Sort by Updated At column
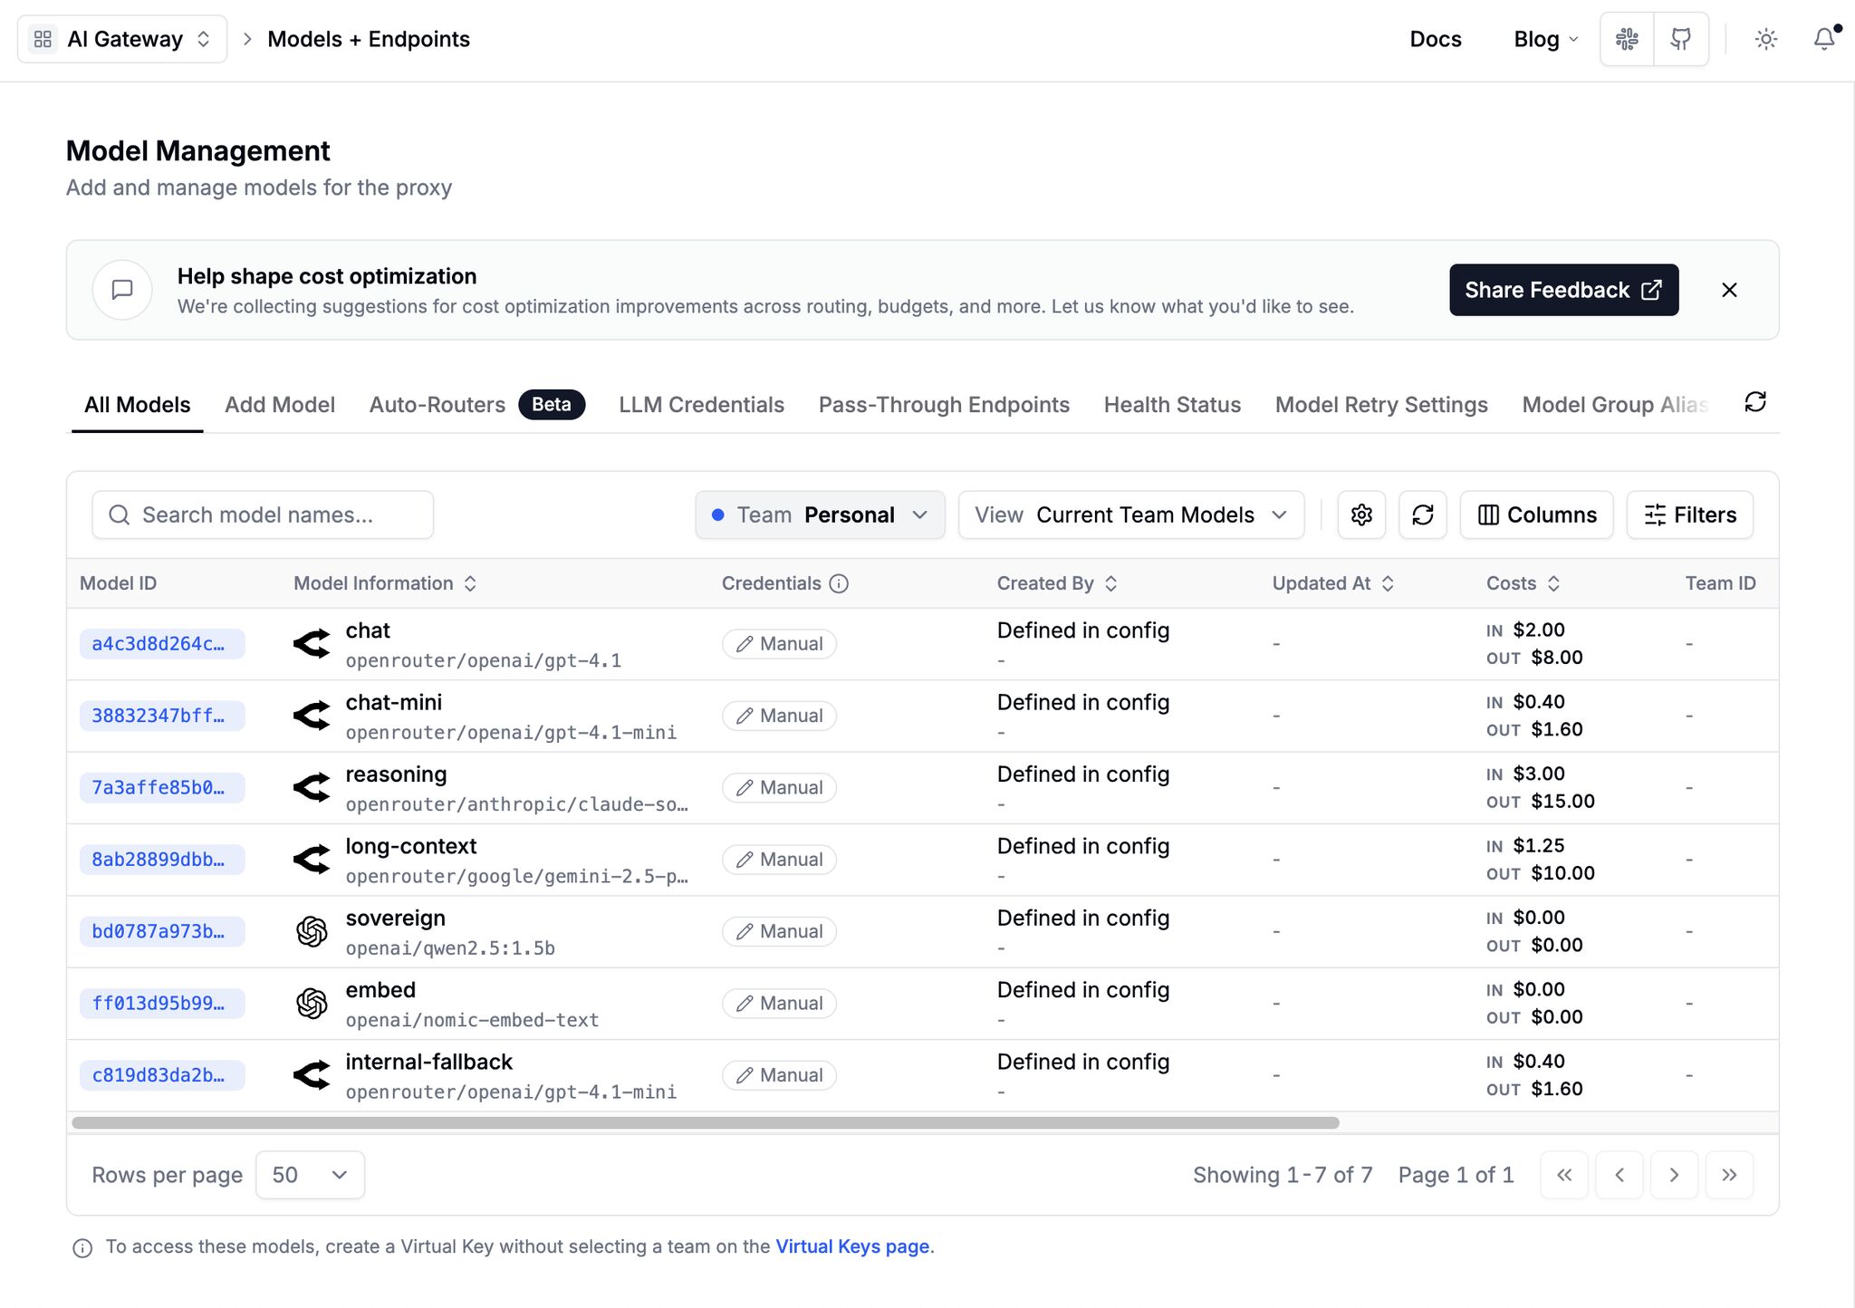Image resolution: width=1855 pixels, height=1308 pixels. (x=1388, y=583)
